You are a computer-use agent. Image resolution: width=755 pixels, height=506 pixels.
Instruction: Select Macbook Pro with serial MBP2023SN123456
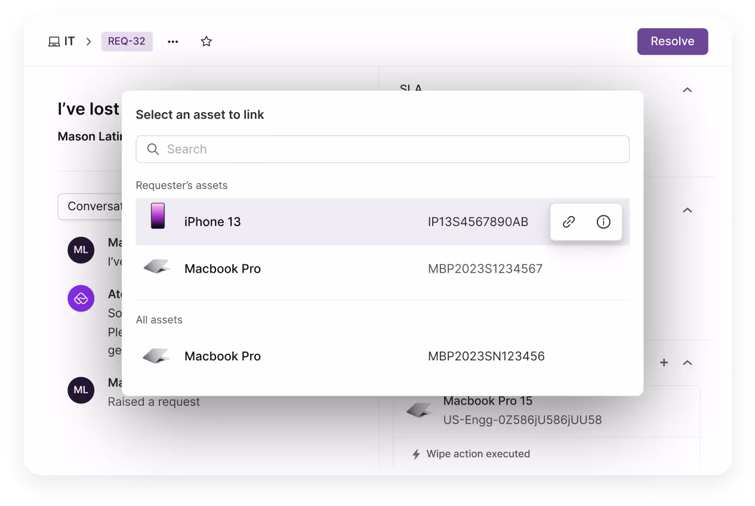[x=383, y=356]
